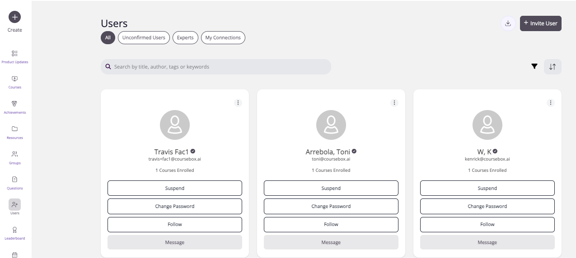The width and height of the screenshot is (576, 258).
Task: Click email toni@coursebox.ai
Action: [331, 159]
